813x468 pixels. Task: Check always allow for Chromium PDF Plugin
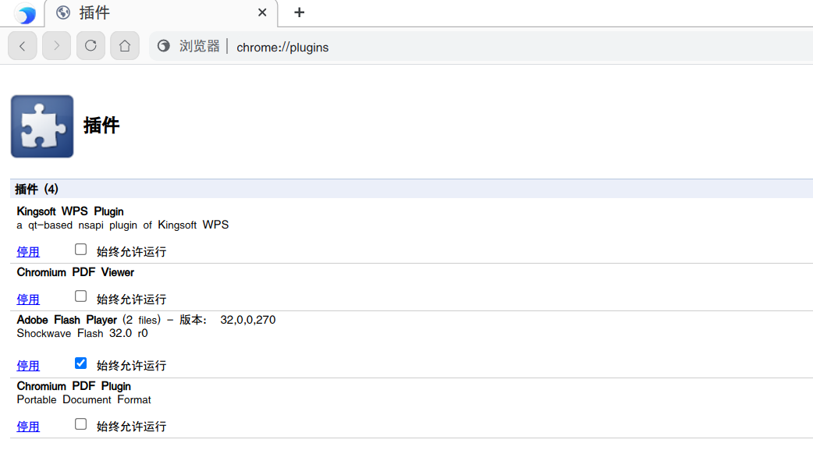pyautogui.click(x=80, y=424)
